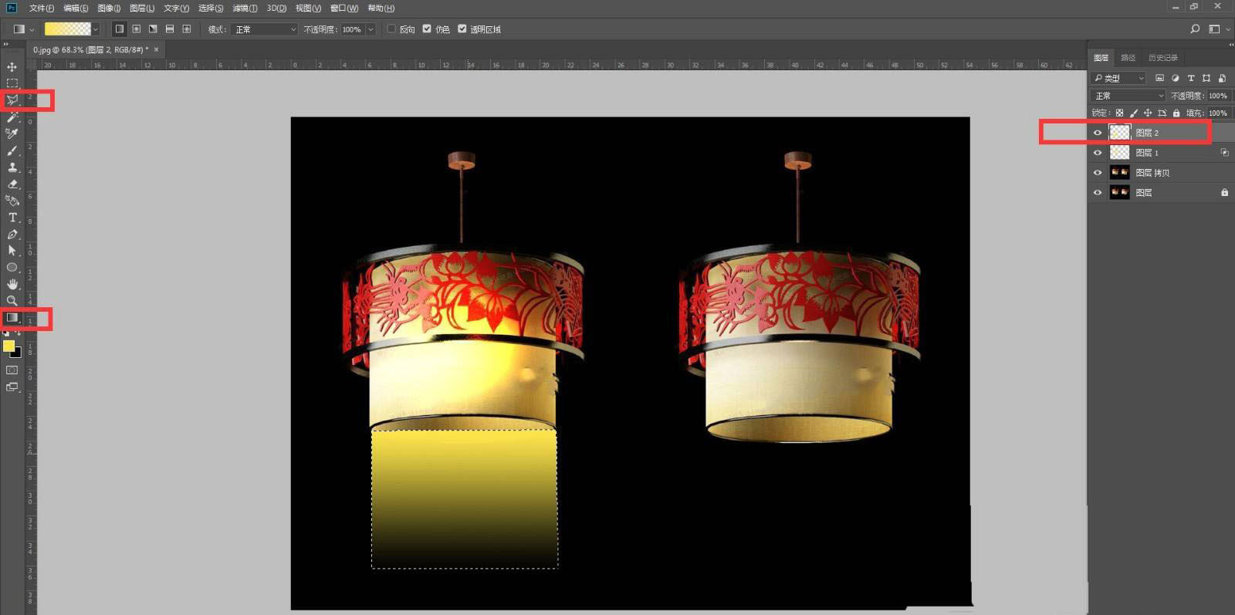1235x615 pixels.
Task: Select the Eraser tool
Action: click(12, 184)
